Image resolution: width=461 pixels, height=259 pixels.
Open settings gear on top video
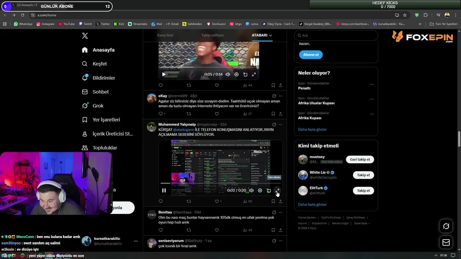pos(236,74)
